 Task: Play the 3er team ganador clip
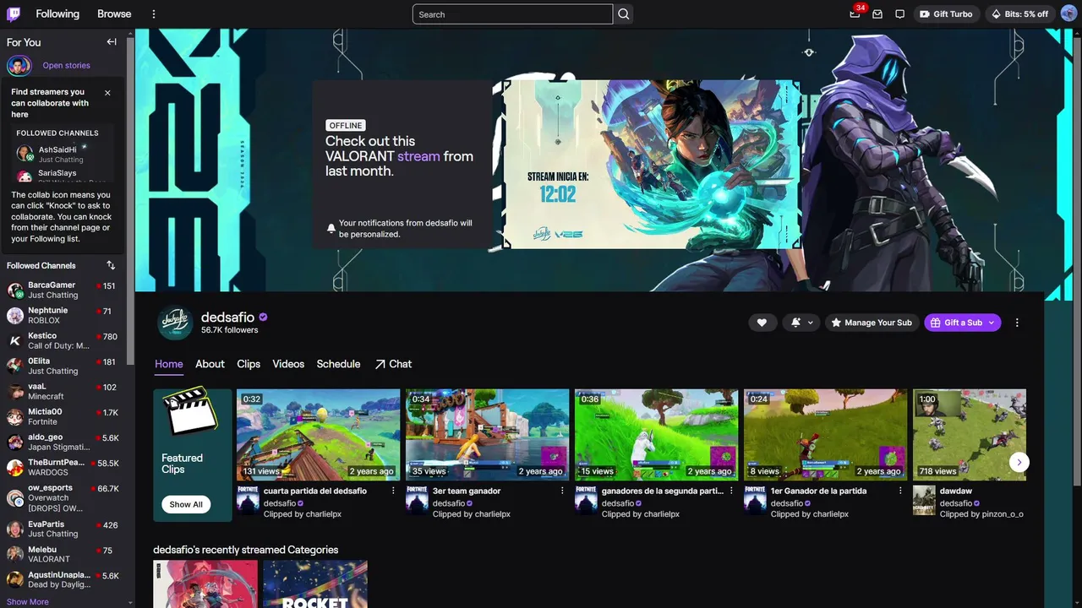[x=487, y=435]
